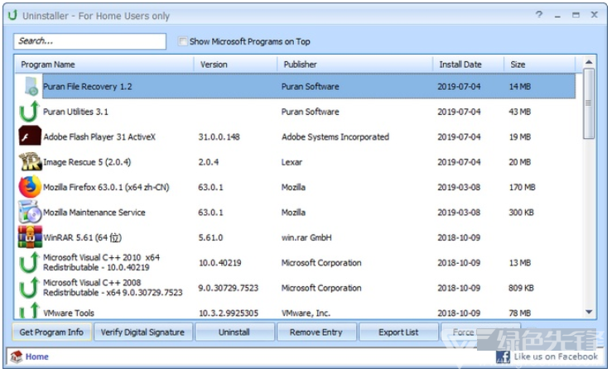The width and height of the screenshot is (612, 373).
Task: Click the Visual C++ 2008 row icon
Action: pyautogui.click(x=29, y=288)
